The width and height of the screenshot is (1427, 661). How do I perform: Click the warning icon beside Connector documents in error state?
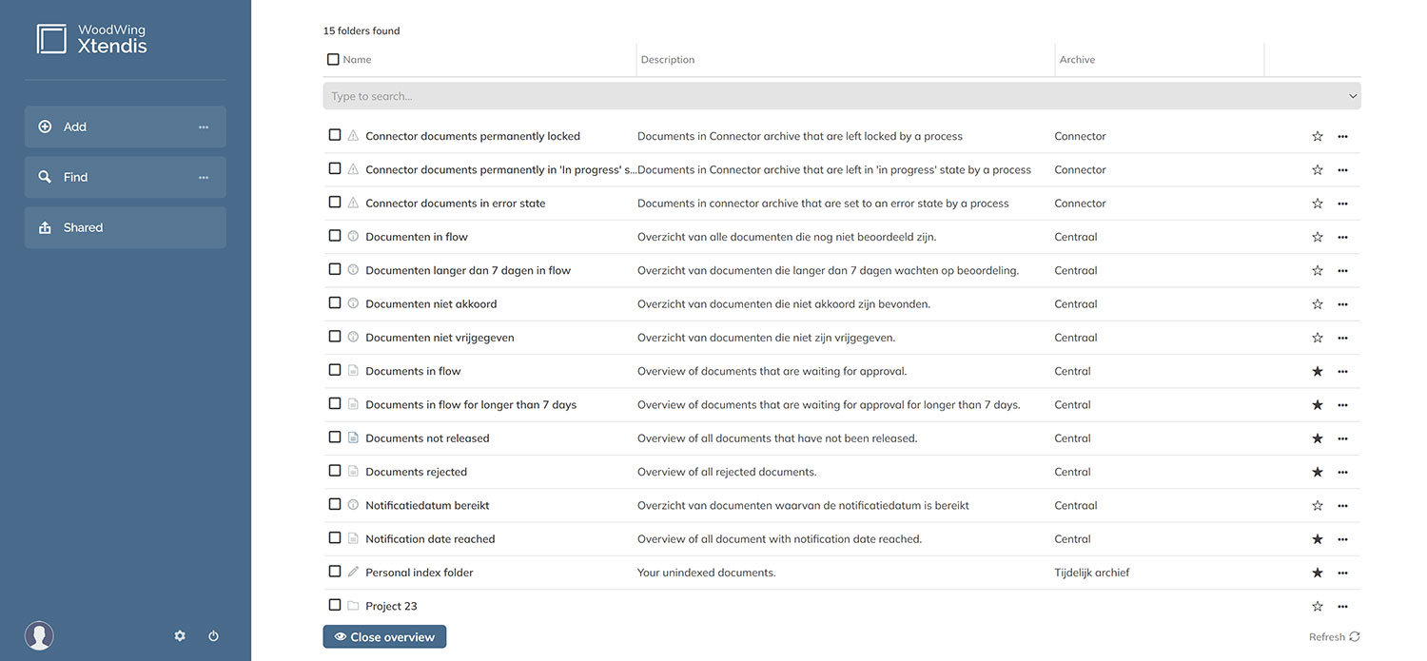pyautogui.click(x=352, y=203)
